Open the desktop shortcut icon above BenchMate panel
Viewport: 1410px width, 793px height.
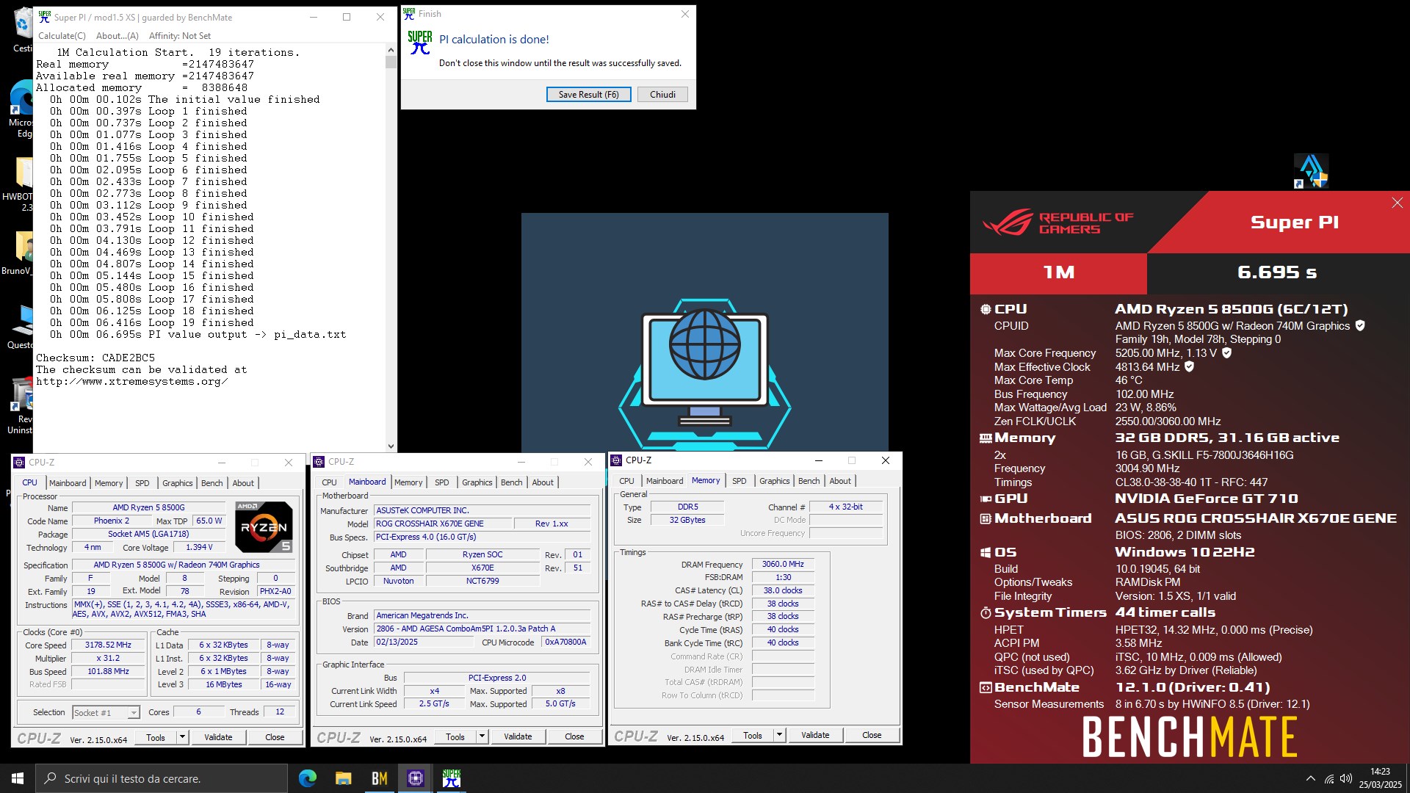click(x=1311, y=171)
